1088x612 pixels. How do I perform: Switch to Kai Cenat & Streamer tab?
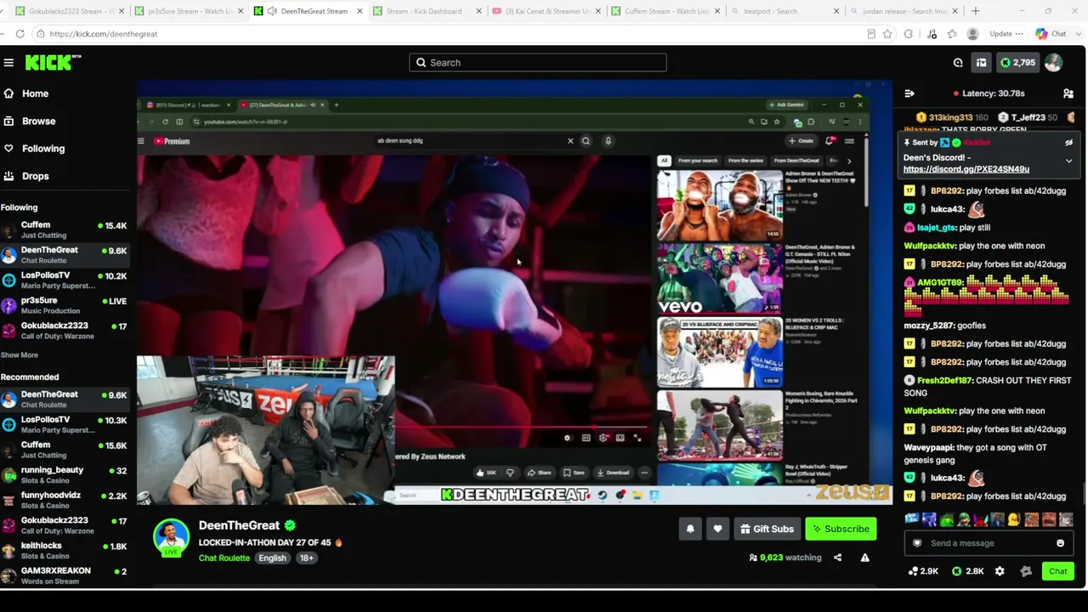pos(547,11)
